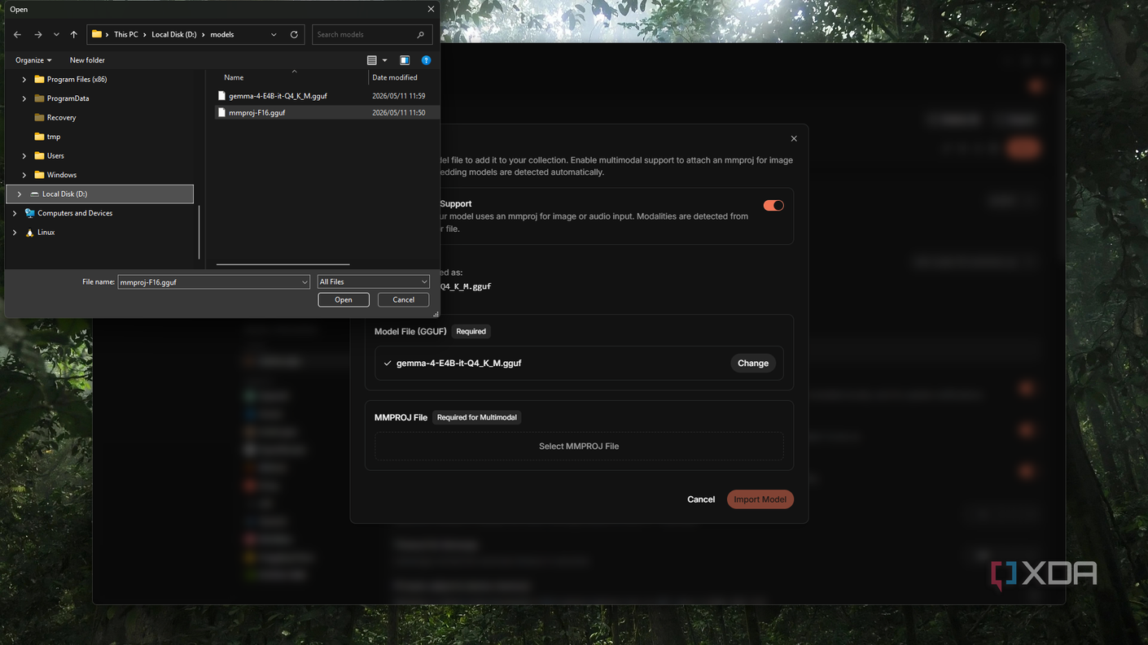Image resolution: width=1148 pixels, height=645 pixels.
Task: Click the Local Disk (D:) drive icon in the tree
Action: pos(34,194)
